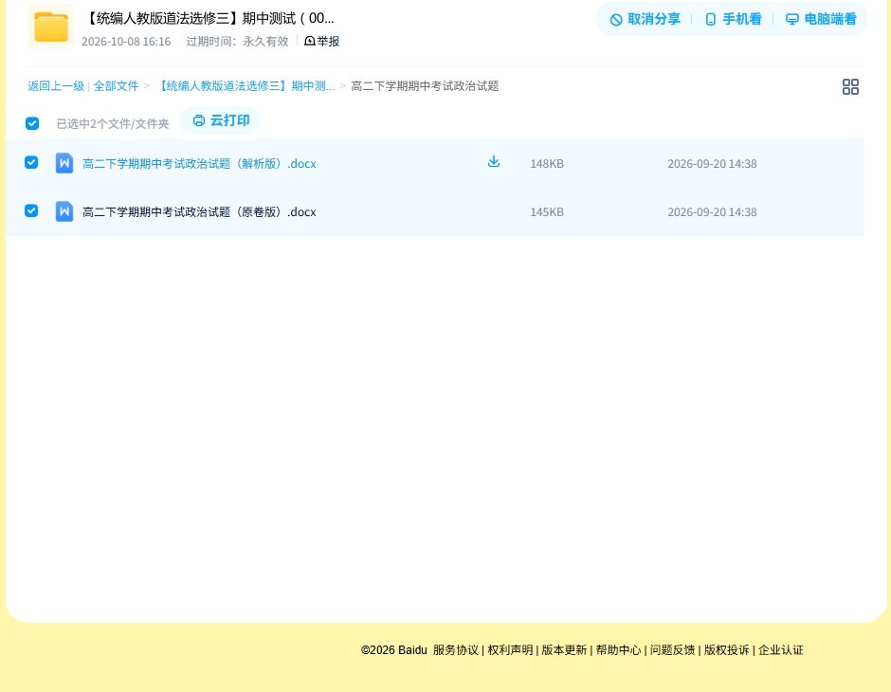Click Word icon of 原卷版 document
This screenshot has height=692, width=891.
click(x=64, y=211)
